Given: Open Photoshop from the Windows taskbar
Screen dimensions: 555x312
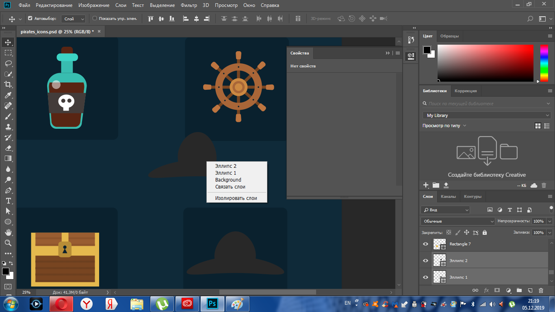Looking at the screenshot, I should (212, 304).
